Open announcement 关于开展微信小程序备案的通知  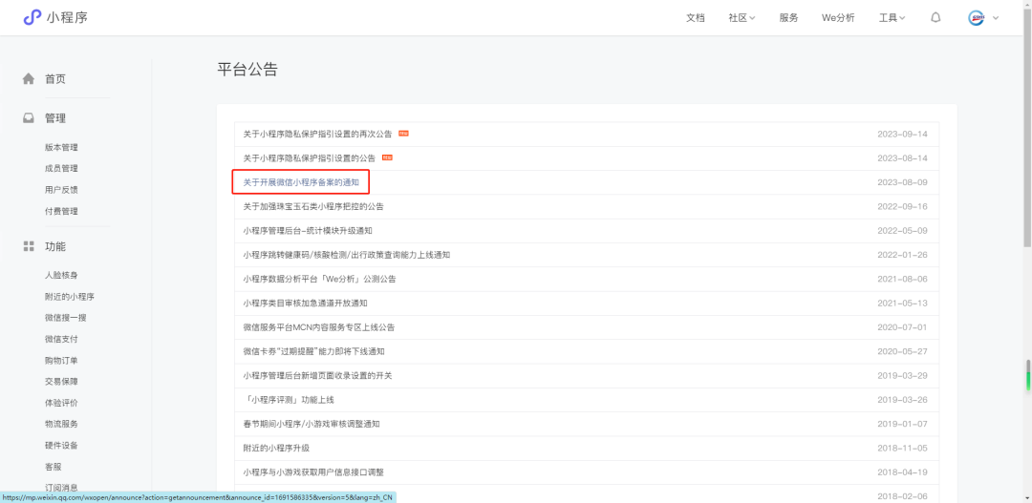tap(301, 182)
